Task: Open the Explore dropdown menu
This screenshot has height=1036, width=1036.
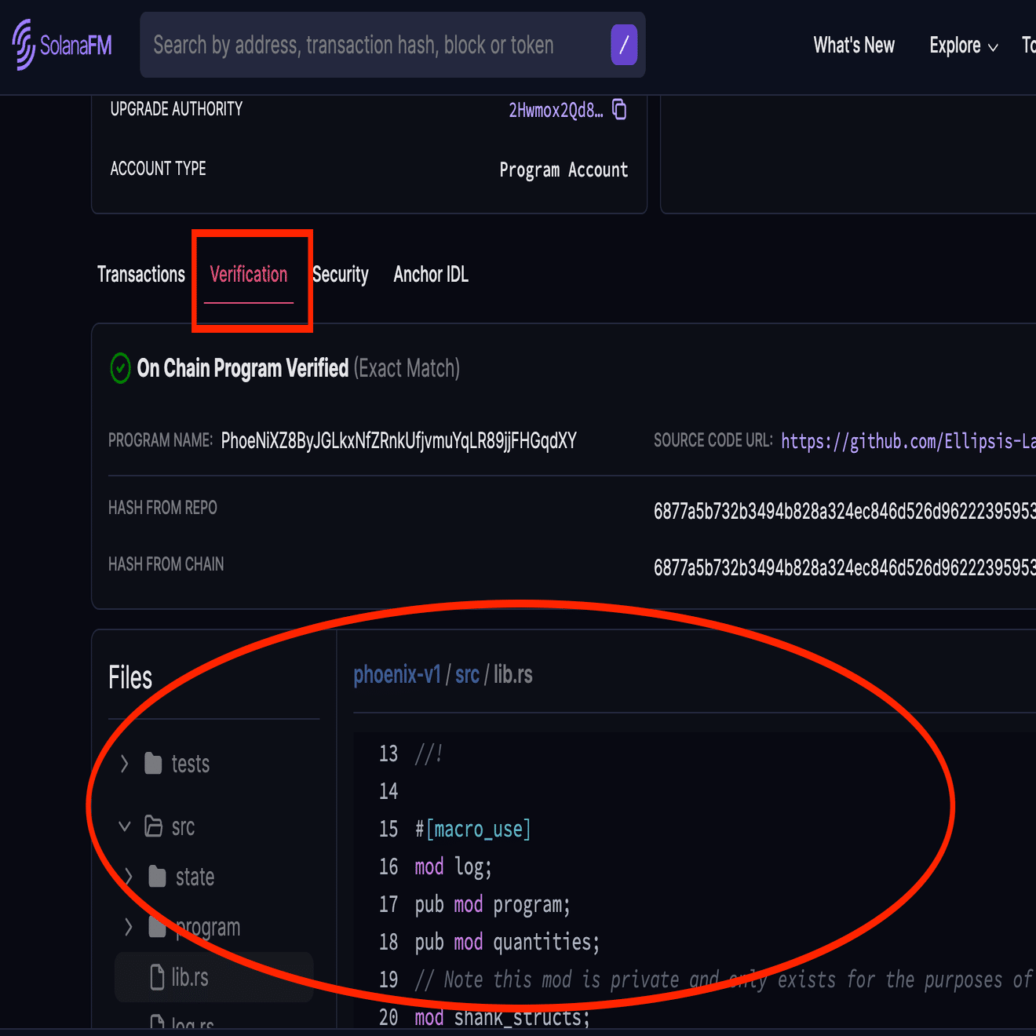Action: (x=964, y=46)
